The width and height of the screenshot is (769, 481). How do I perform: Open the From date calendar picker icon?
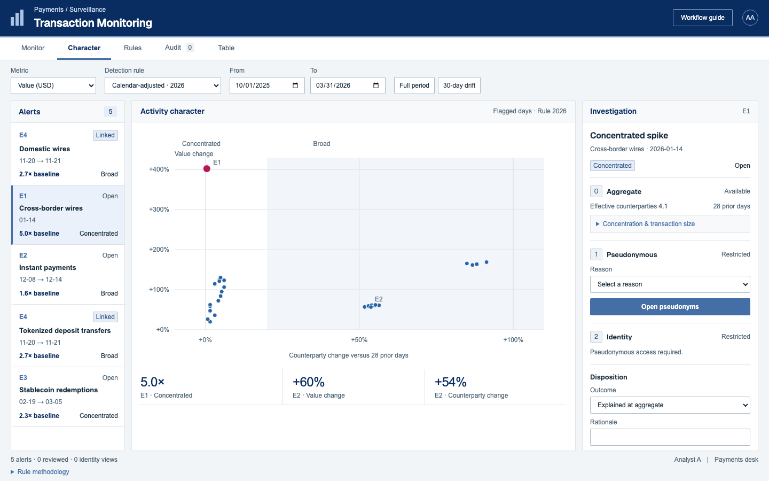pos(295,86)
